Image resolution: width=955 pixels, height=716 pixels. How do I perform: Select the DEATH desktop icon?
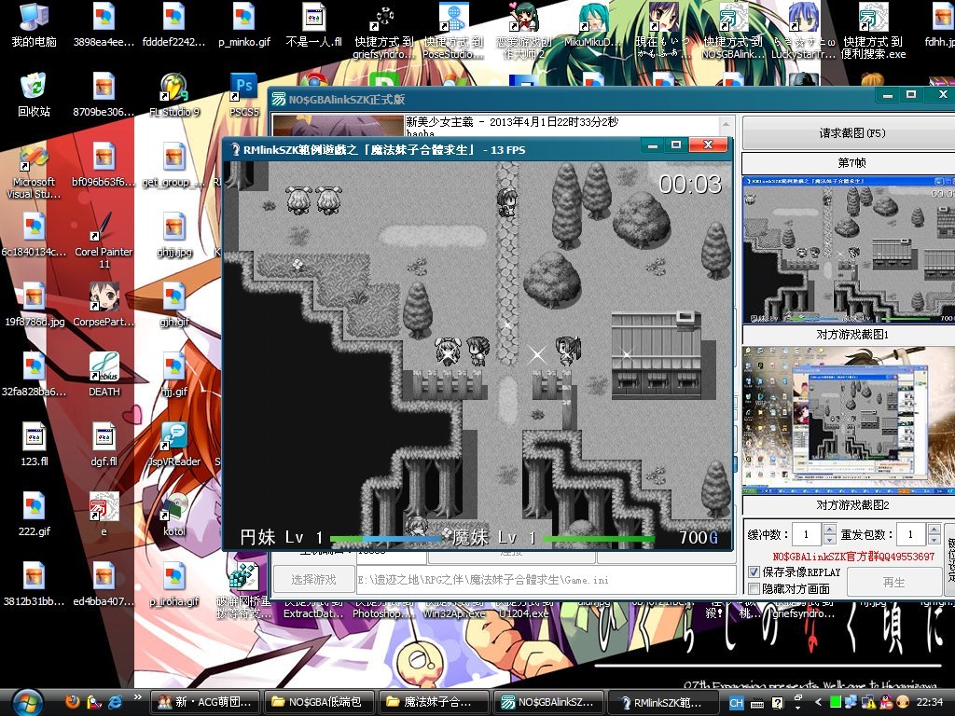click(x=104, y=375)
